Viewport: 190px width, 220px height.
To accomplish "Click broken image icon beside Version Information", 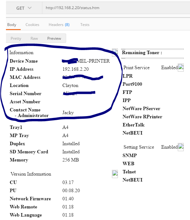I will (115, 174).
